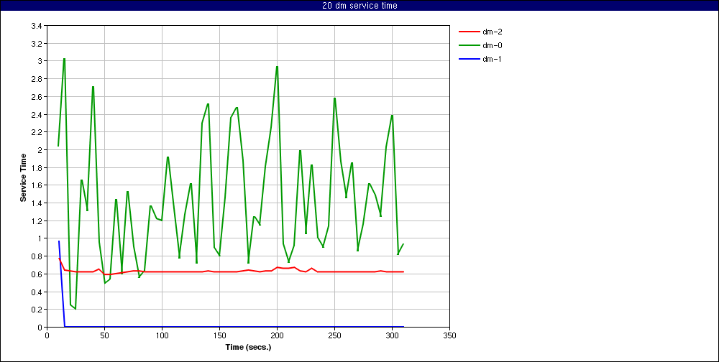Click the 150 tick label on x-axis

[219, 335]
